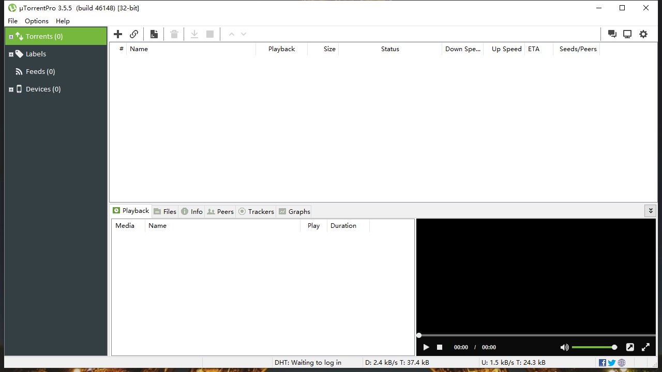The width and height of the screenshot is (662, 372).
Task: Click the Remote monitor icon
Action: click(x=627, y=34)
